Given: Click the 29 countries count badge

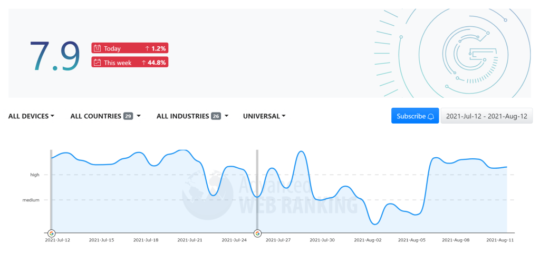Looking at the screenshot, I should (128, 116).
